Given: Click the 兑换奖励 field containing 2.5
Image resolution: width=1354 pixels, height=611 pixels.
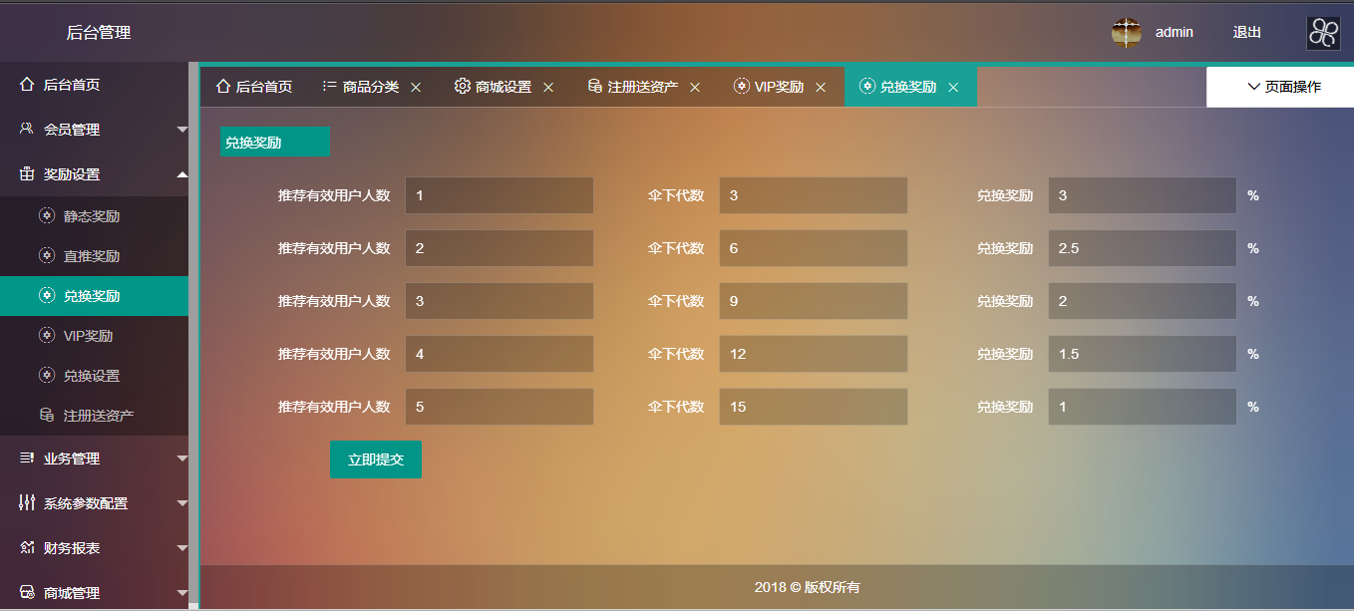Looking at the screenshot, I should tap(1142, 248).
